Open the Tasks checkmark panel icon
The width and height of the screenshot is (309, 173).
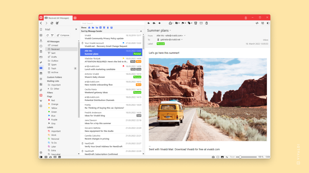point(41,79)
